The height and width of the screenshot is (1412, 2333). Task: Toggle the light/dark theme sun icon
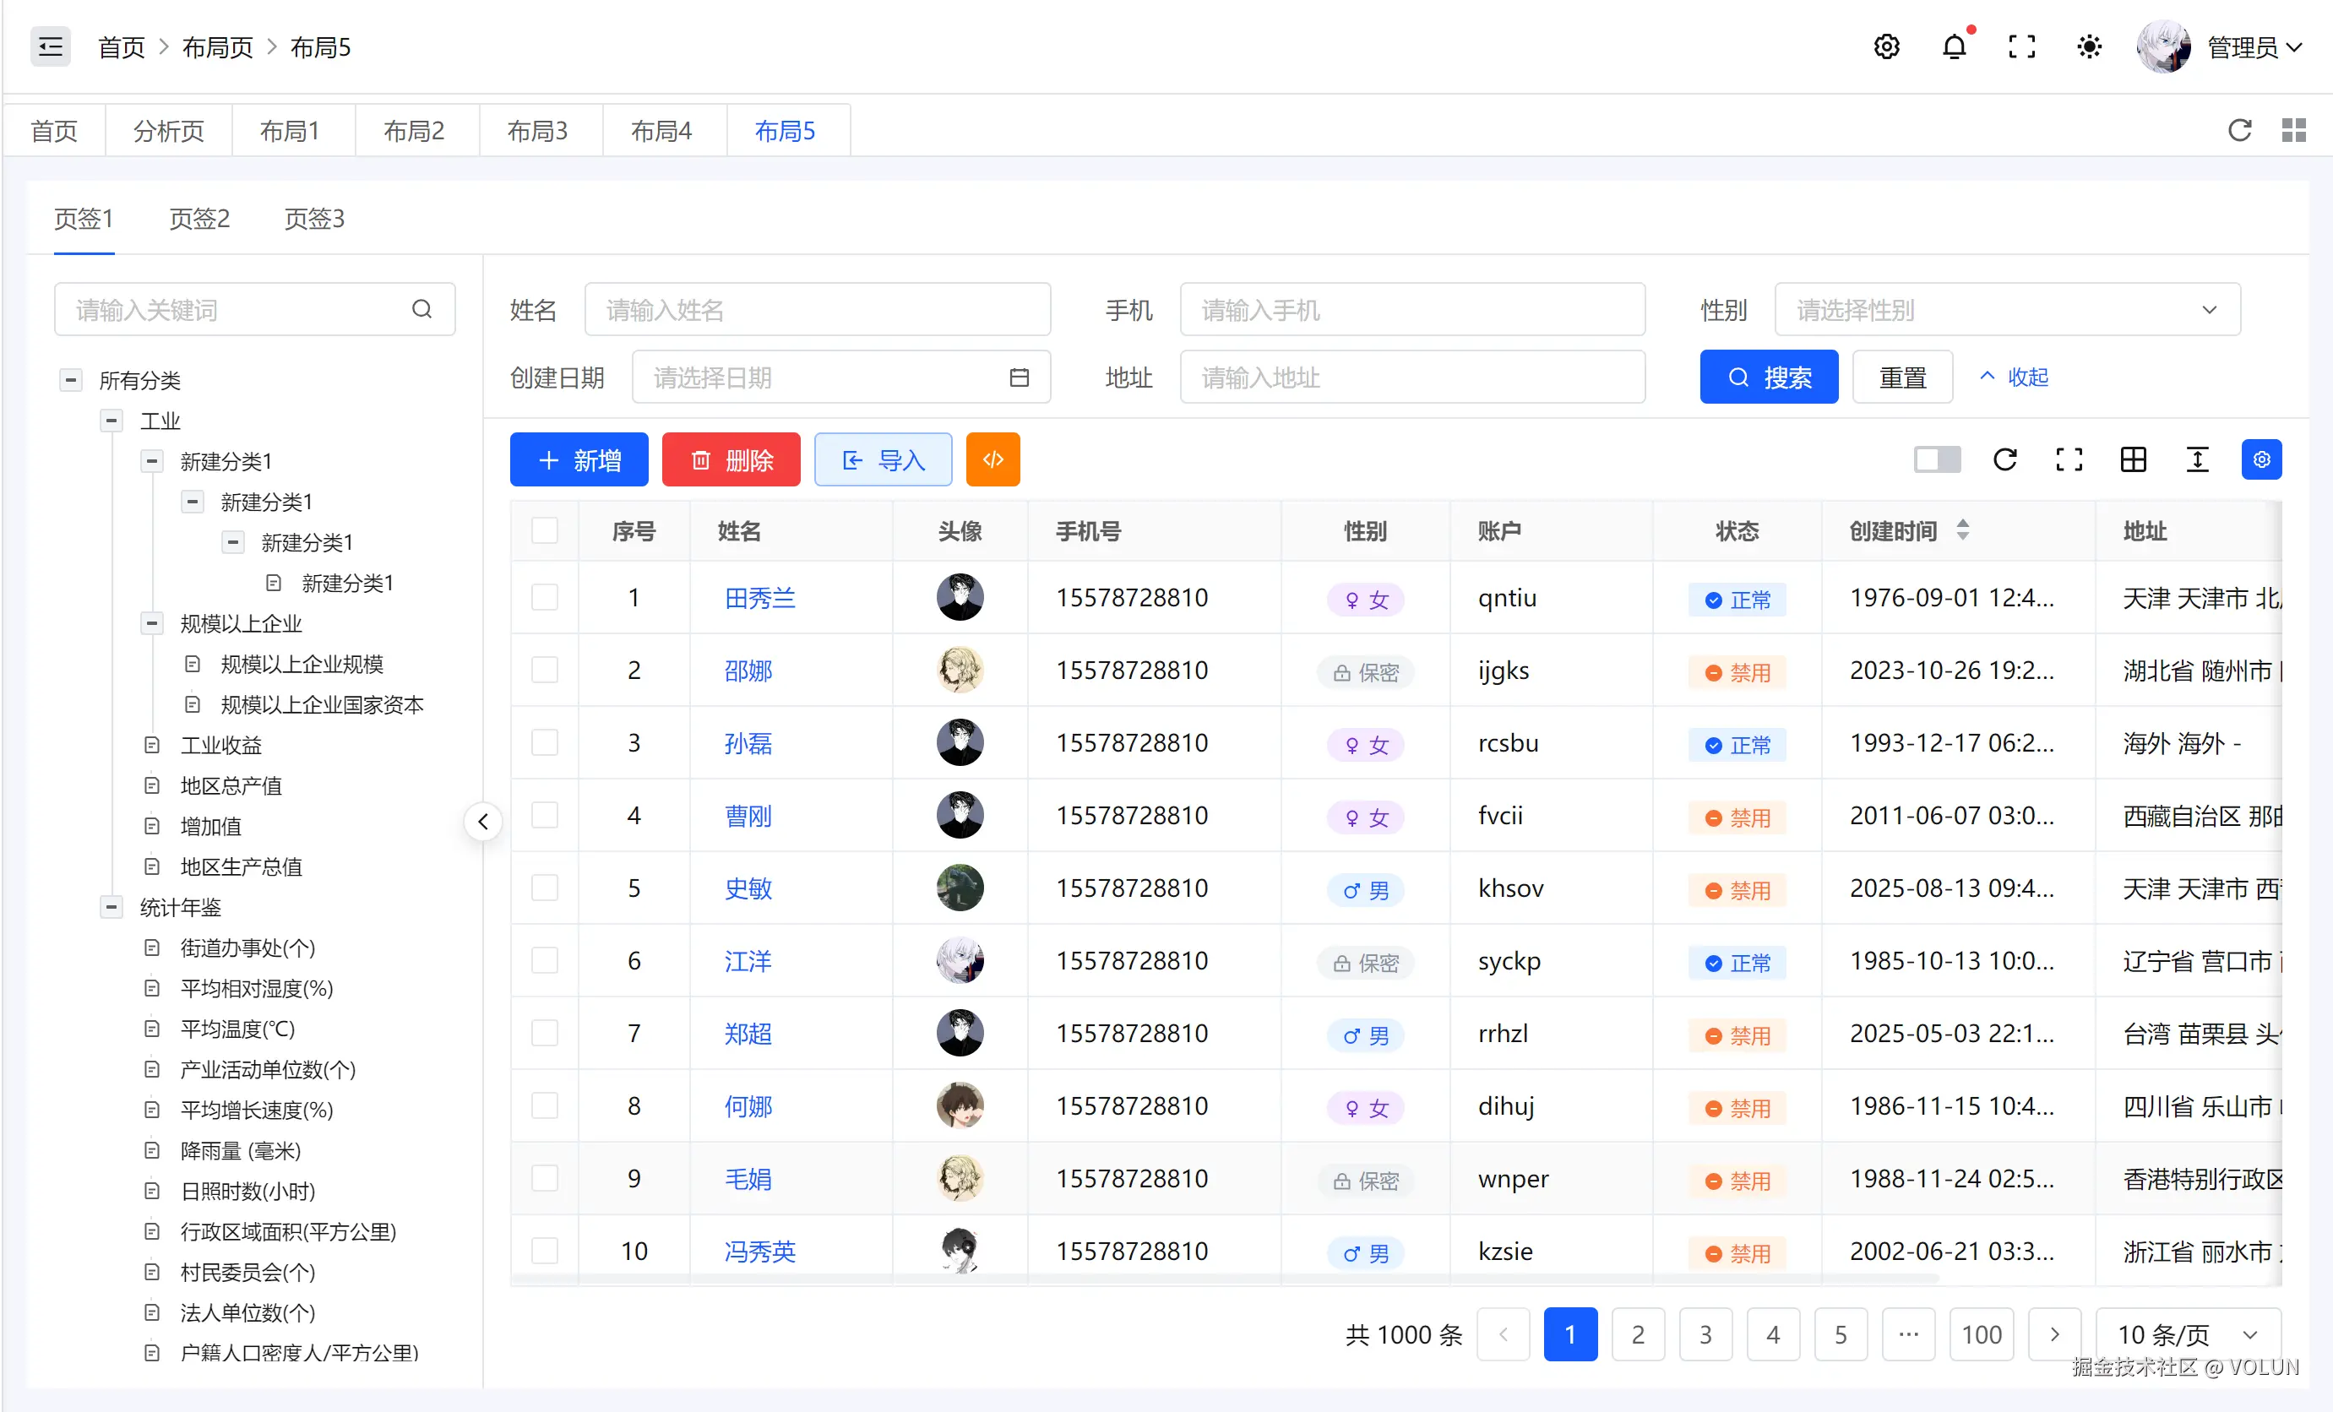2089,46
